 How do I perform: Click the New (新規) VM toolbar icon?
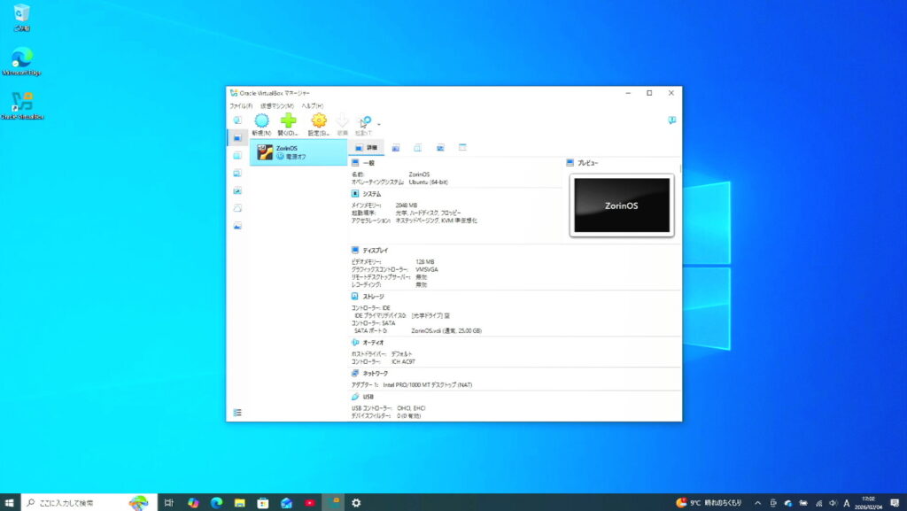(261, 121)
